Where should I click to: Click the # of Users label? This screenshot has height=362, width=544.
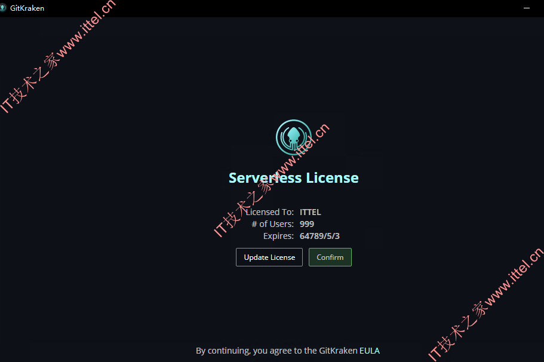(x=273, y=224)
